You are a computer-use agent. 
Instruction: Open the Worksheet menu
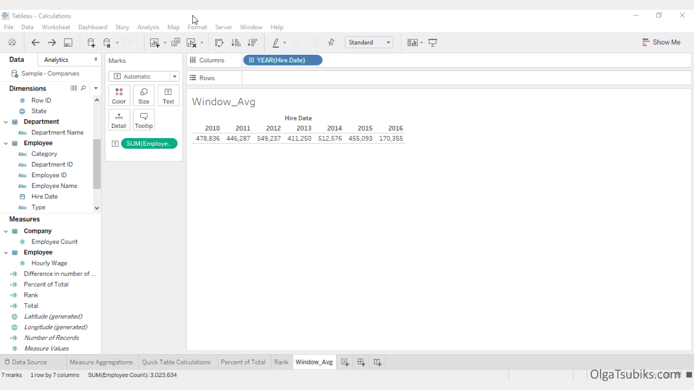(56, 27)
